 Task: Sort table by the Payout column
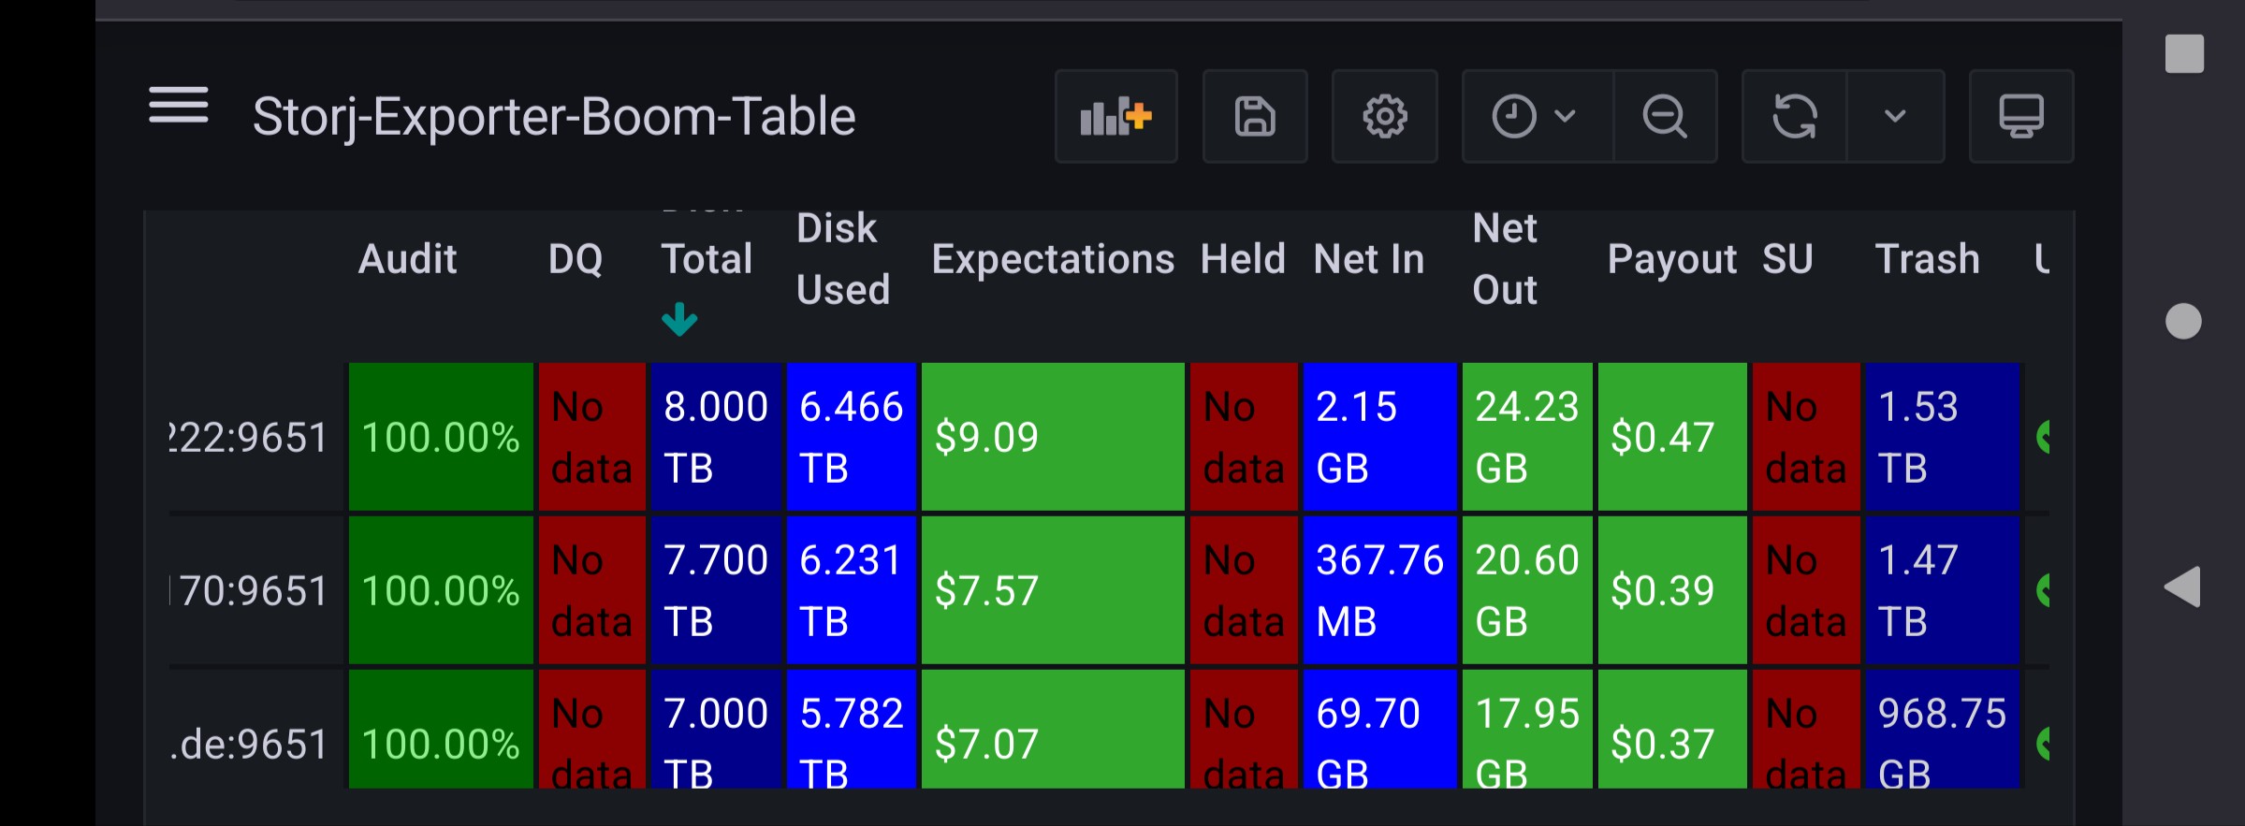coord(1671,259)
